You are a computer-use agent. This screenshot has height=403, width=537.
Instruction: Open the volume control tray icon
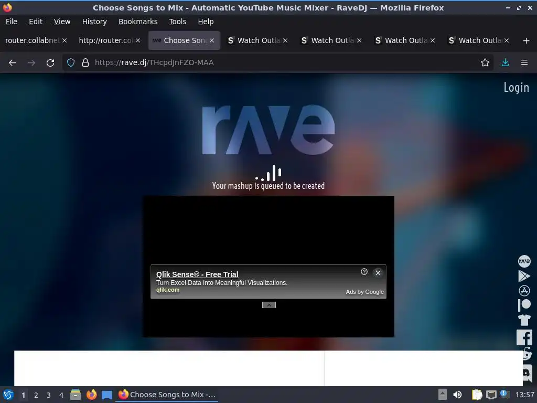[457, 395]
